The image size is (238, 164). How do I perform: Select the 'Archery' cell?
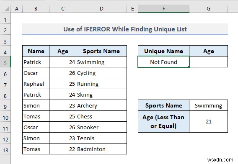tap(101, 105)
